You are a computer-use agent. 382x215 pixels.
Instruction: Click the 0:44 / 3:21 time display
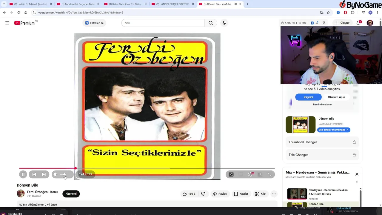(x=85, y=174)
